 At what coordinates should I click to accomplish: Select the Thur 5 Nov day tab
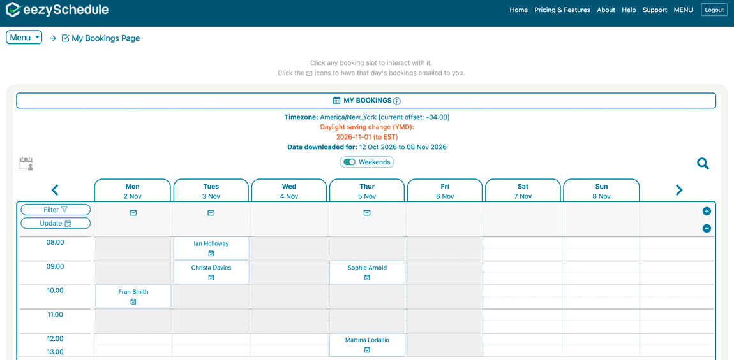click(x=367, y=191)
